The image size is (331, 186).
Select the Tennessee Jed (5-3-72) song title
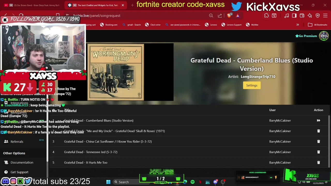[x=91, y=152]
